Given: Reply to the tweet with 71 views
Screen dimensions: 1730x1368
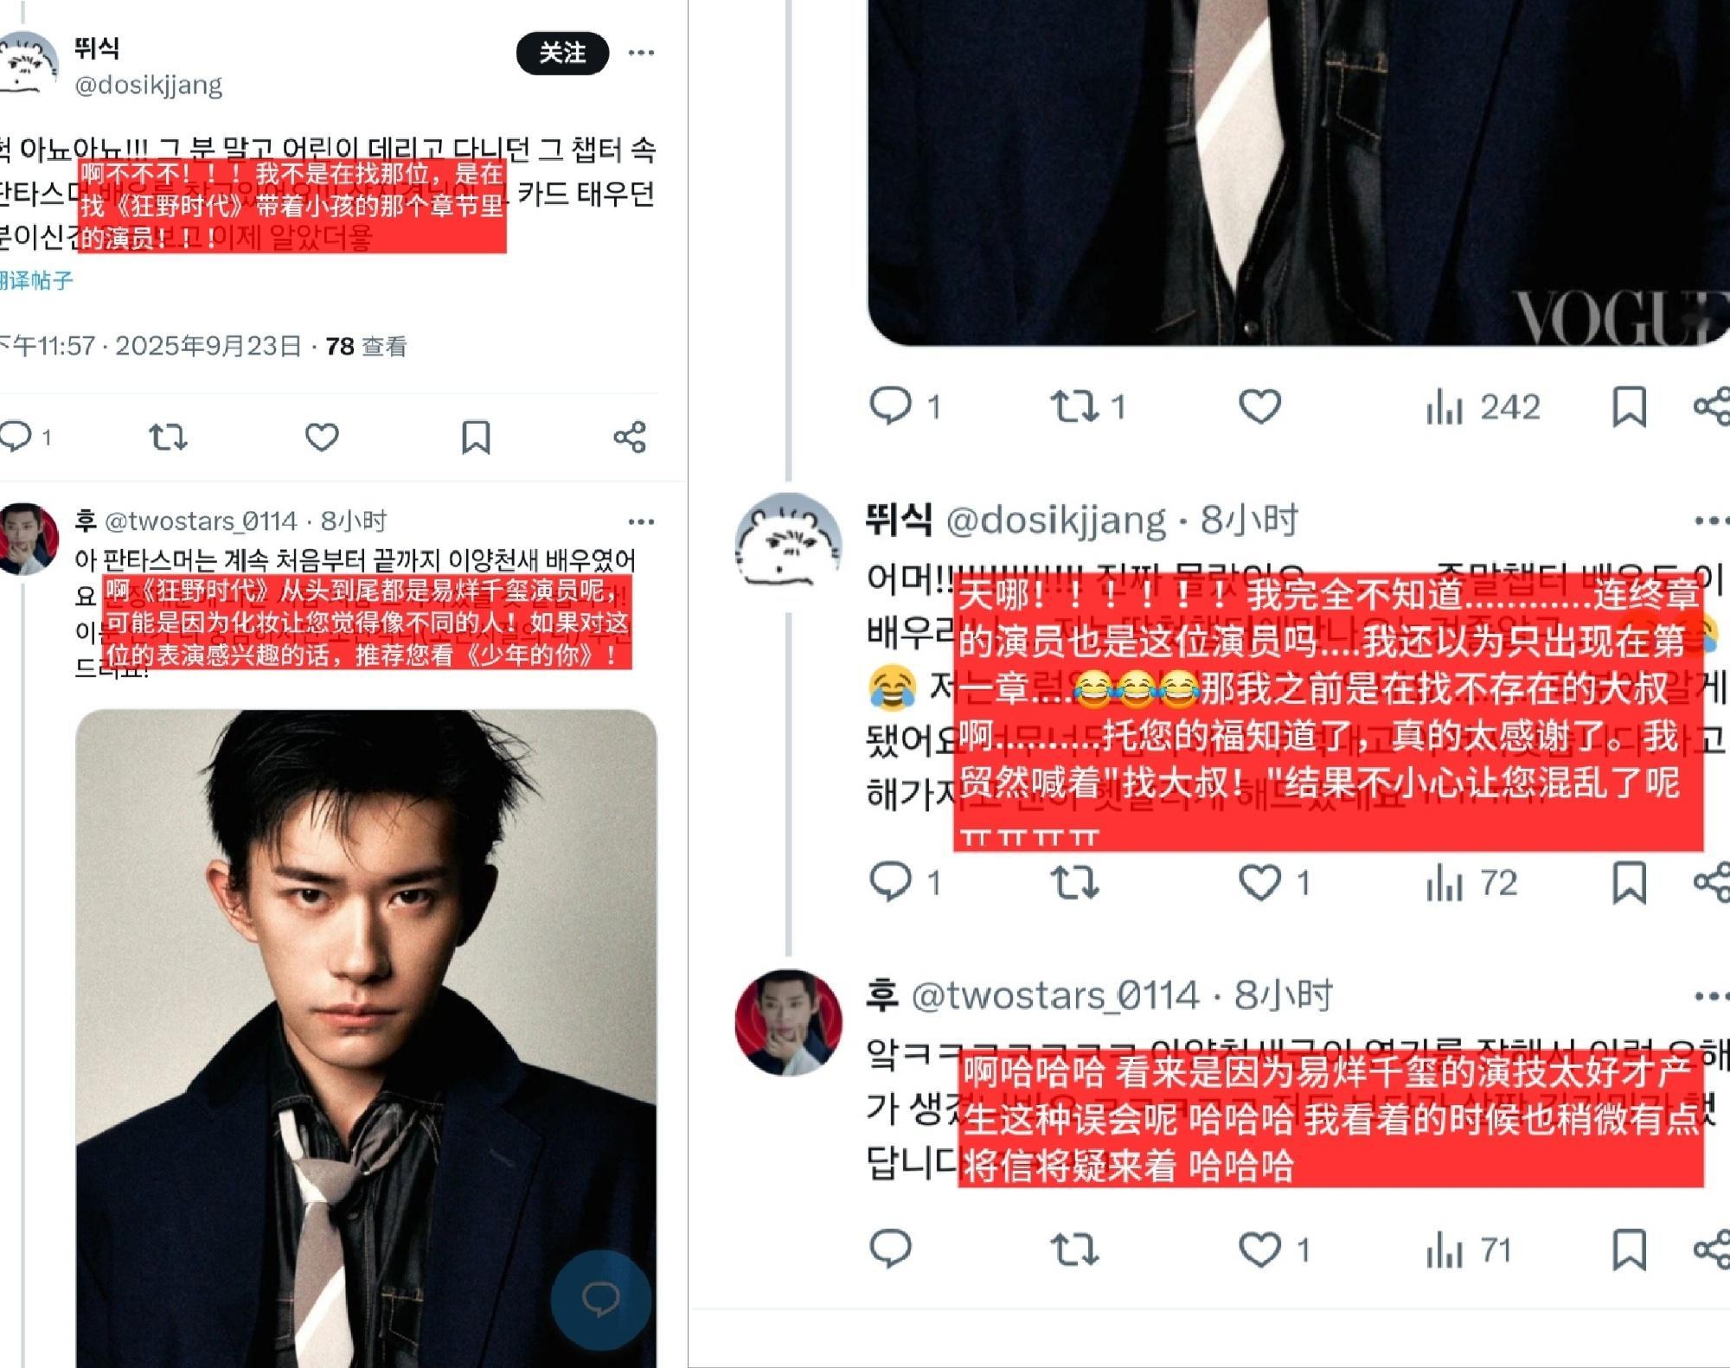Looking at the screenshot, I should 890,1250.
